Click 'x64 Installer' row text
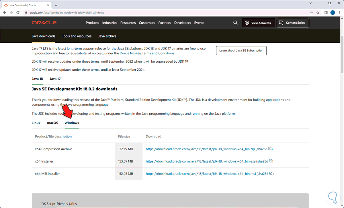Screen dimensions: 344x208 pos(44,161)
